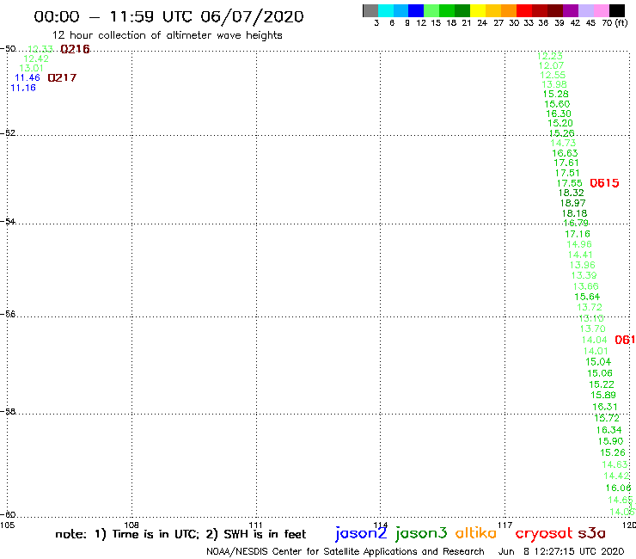Click the 12.23 reading at track top

(550, 56)
